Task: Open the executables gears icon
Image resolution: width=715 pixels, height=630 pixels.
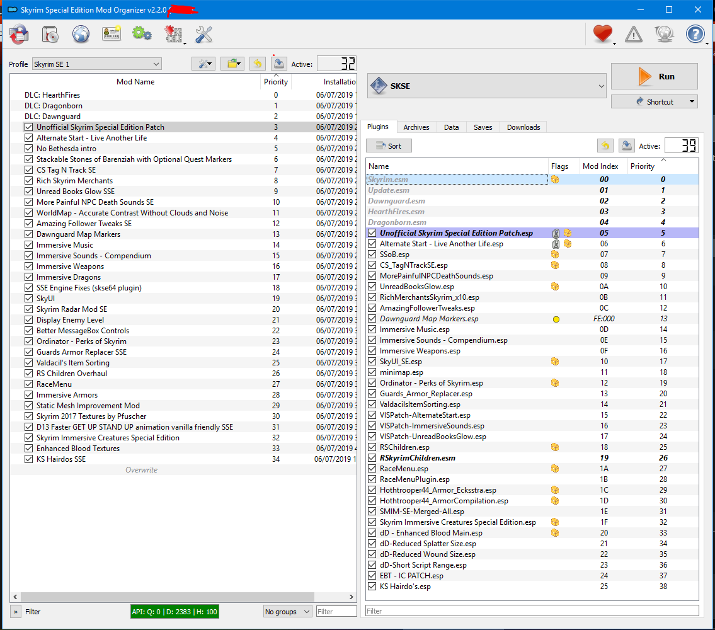Action: click(142, 34)
